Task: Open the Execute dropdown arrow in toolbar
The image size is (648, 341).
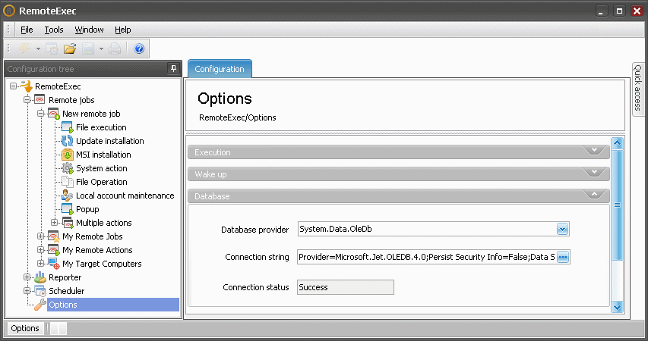Action: [x=38, y=49]
